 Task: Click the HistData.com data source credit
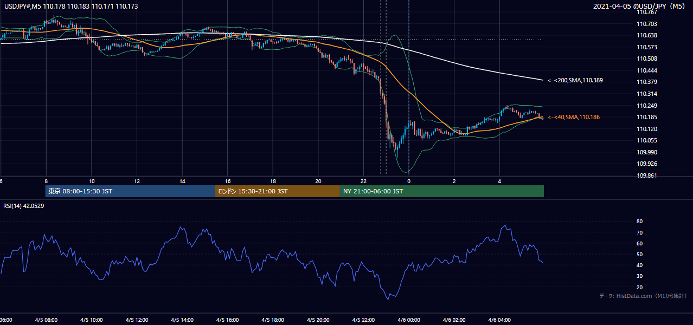(x=643, y=296)
